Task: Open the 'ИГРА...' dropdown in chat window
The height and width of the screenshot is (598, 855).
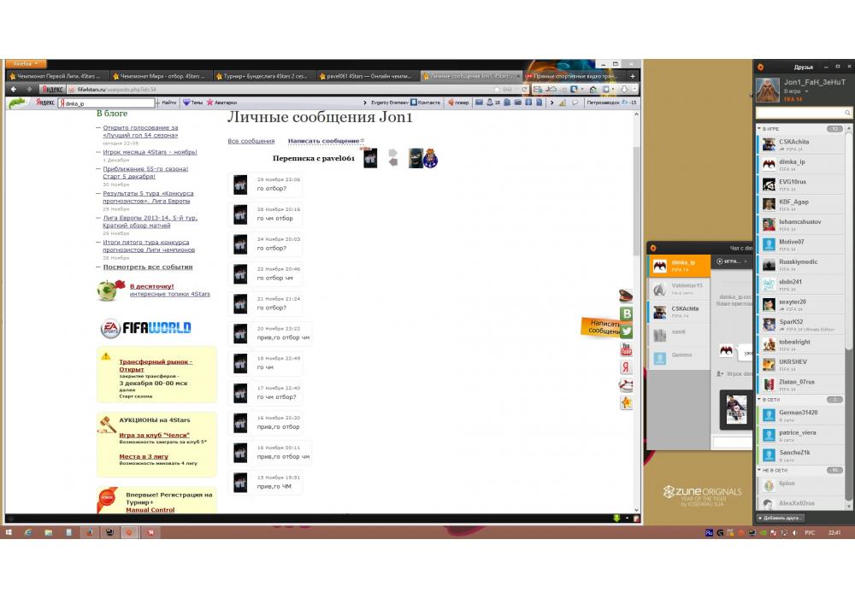Action: click(732, 261)
